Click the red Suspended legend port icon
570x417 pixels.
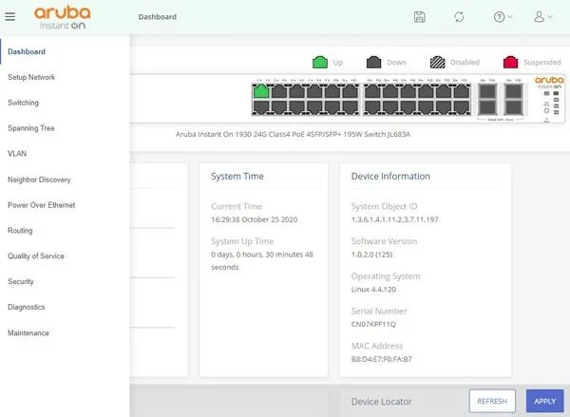coord(510,62)
